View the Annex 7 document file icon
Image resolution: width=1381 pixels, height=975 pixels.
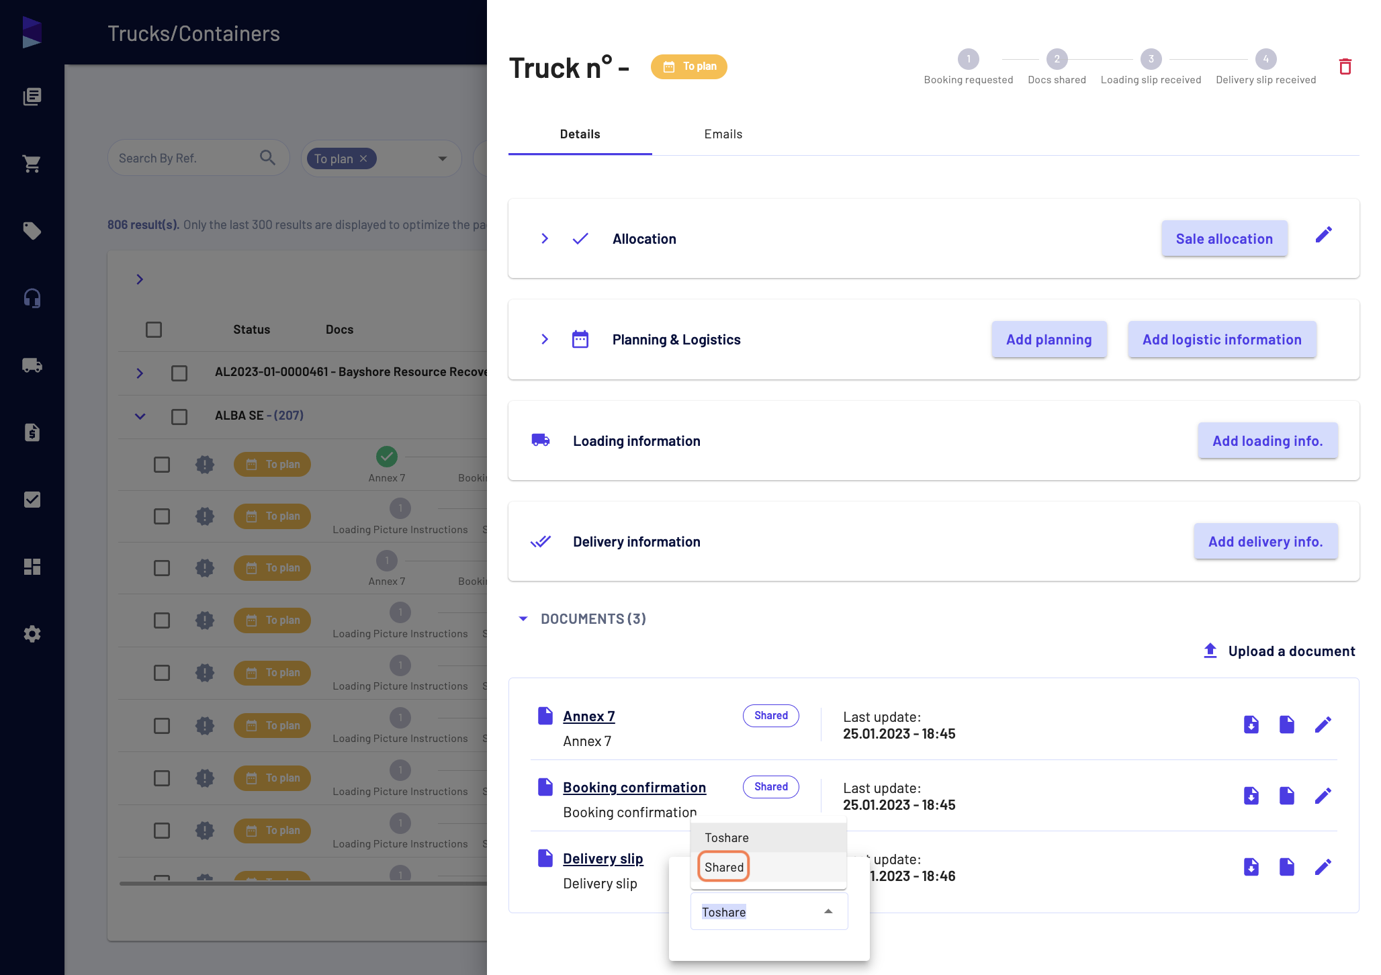point(1286,725)
